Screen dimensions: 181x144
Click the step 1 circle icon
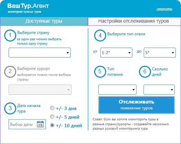coord(10,35)
